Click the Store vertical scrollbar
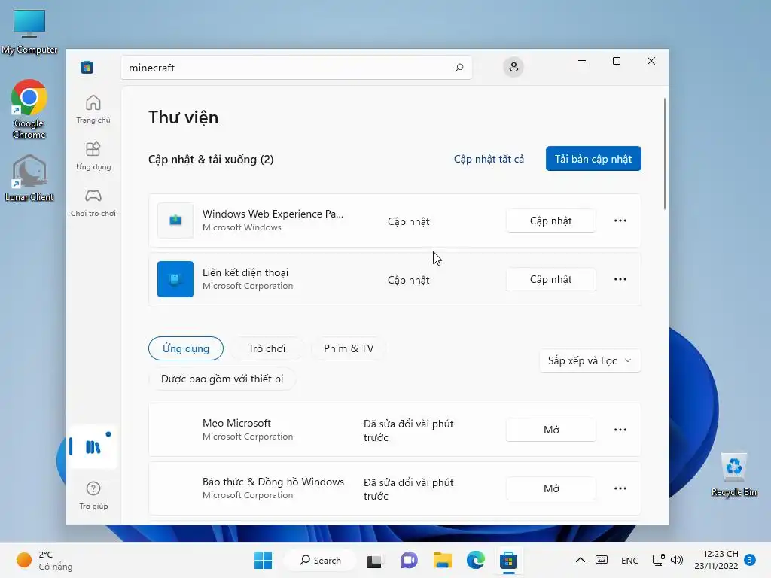Screen dimensions: 771x578 point(664,154)
